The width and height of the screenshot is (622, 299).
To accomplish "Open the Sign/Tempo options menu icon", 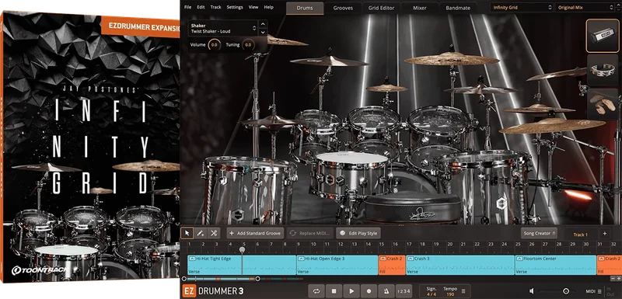I will click(463, 291).
